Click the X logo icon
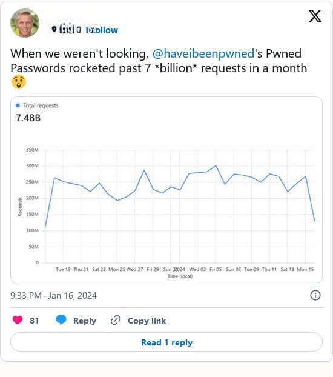 coord(315,16)
